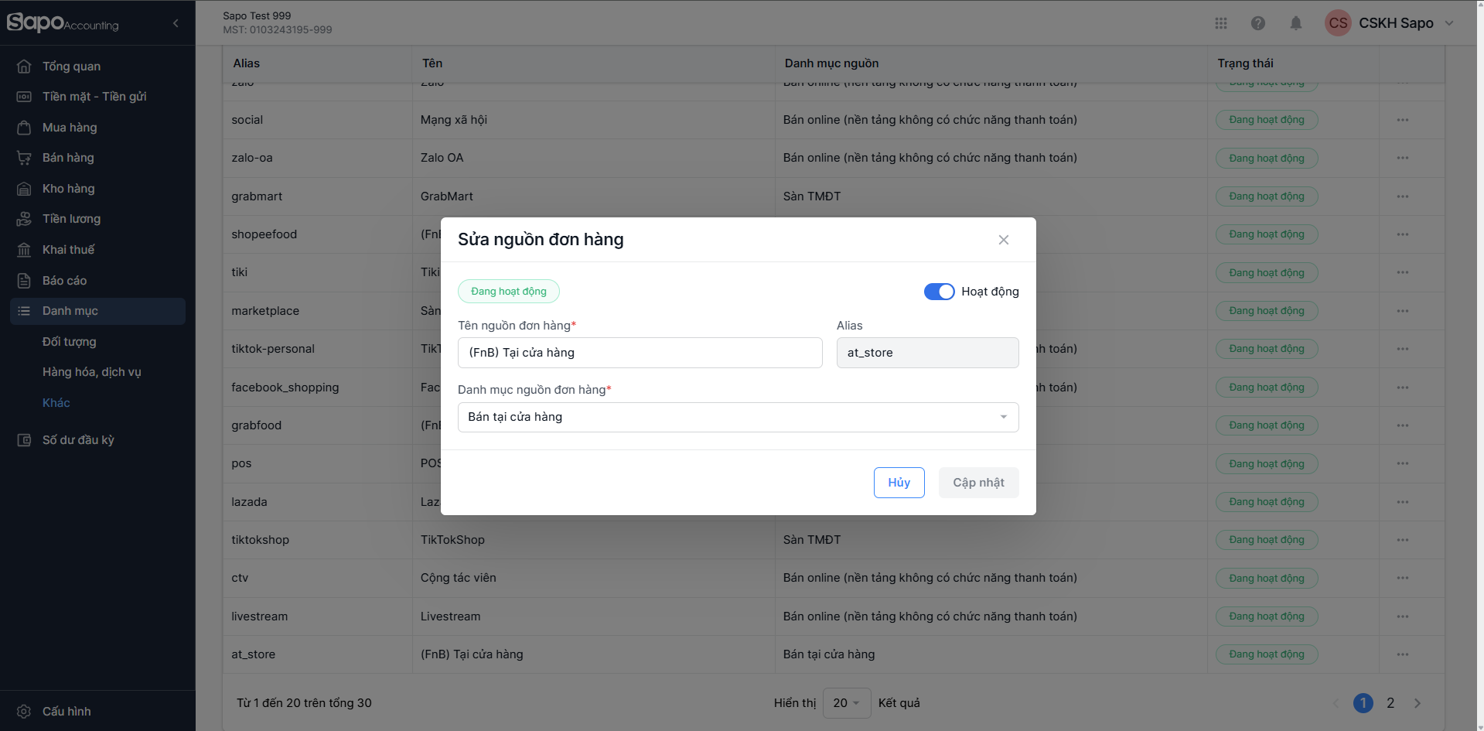Screen dimensions: 1484x731
Task: Click the Tên nguồn đơn hàng input field
Action: pos(640,353)
